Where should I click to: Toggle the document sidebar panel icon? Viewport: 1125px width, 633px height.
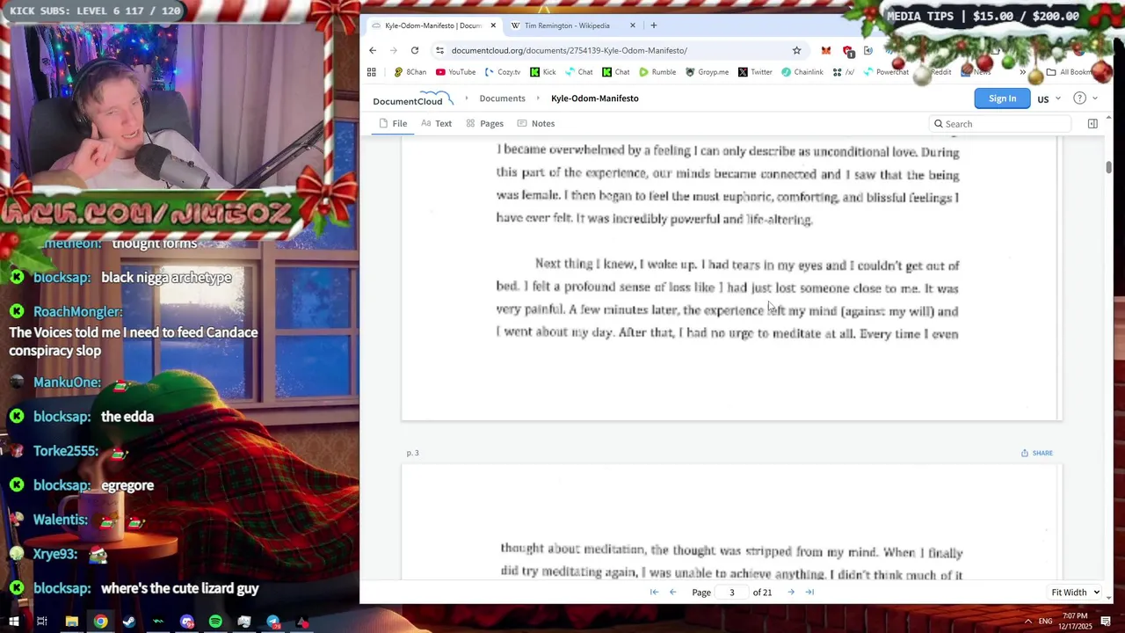(1092, 124)
